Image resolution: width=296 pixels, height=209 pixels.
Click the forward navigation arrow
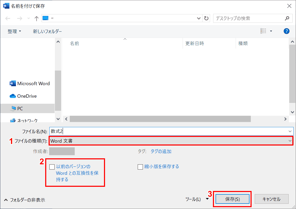point(19,18)
